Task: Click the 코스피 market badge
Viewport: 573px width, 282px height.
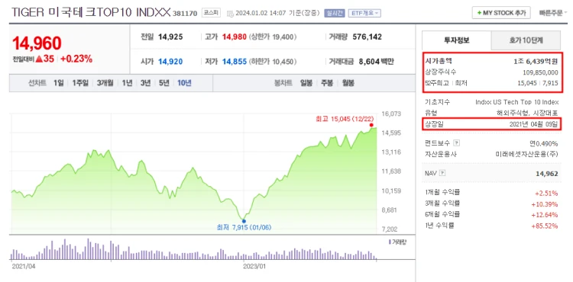Action: click(211, 13)
